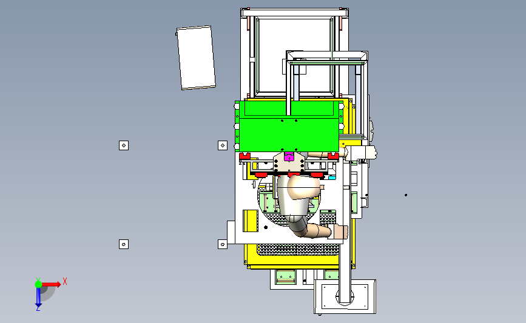The image size is (526, 323).
Task: Click the green Y axis dot of the triad
Action: 38,284
